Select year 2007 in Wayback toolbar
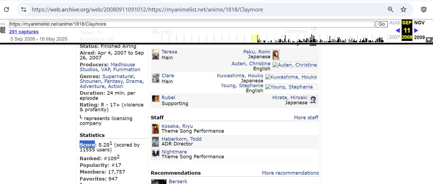 point(394,37)
